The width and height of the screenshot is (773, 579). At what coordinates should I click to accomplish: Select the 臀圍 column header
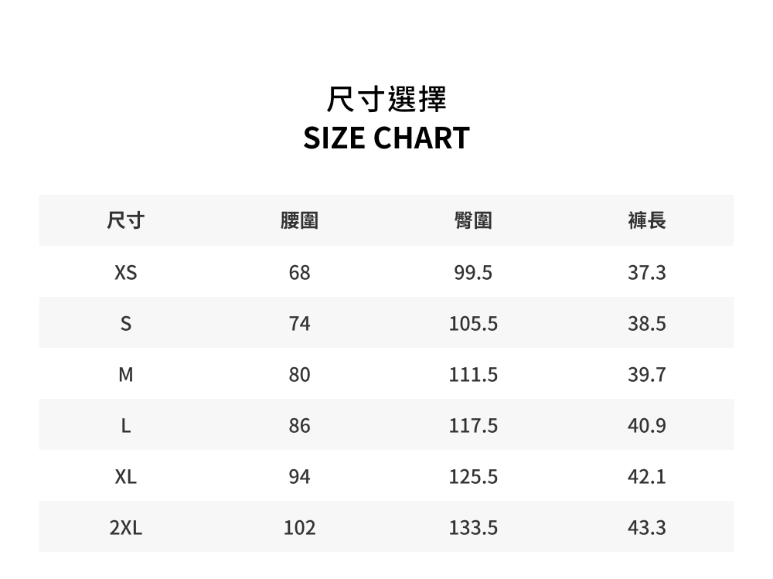(x=473, y=220)
